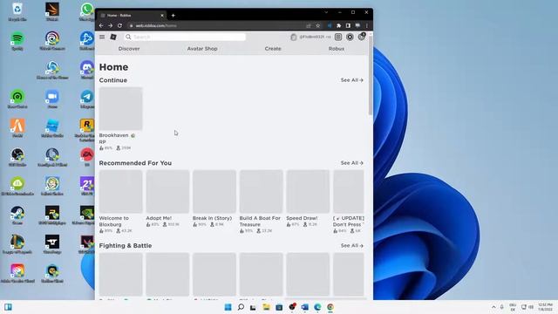The height and width of the screenshot is (314, 558).
Task: Open taskbar search magnifier
Action: coord(241,307)
